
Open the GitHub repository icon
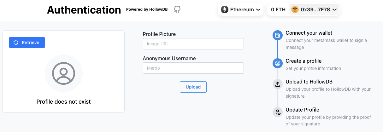pyautogui.click(x=177, y=9)
